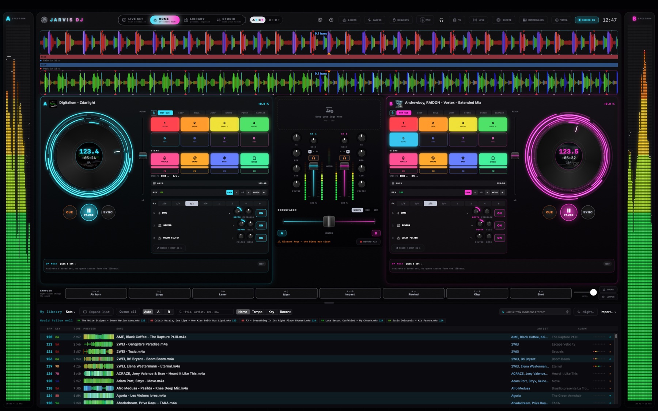Image resolution: width=658 pixels, height=411 pixels.
Task: Trigger the Air horn sampler pad
Action: [x=96, y=293]
